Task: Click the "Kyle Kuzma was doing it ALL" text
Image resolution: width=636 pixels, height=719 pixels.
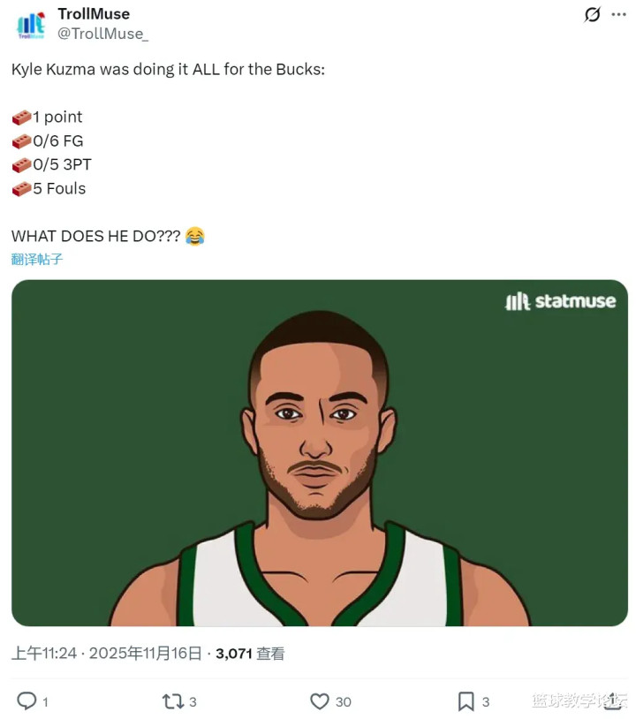Action: click(168, 68)
